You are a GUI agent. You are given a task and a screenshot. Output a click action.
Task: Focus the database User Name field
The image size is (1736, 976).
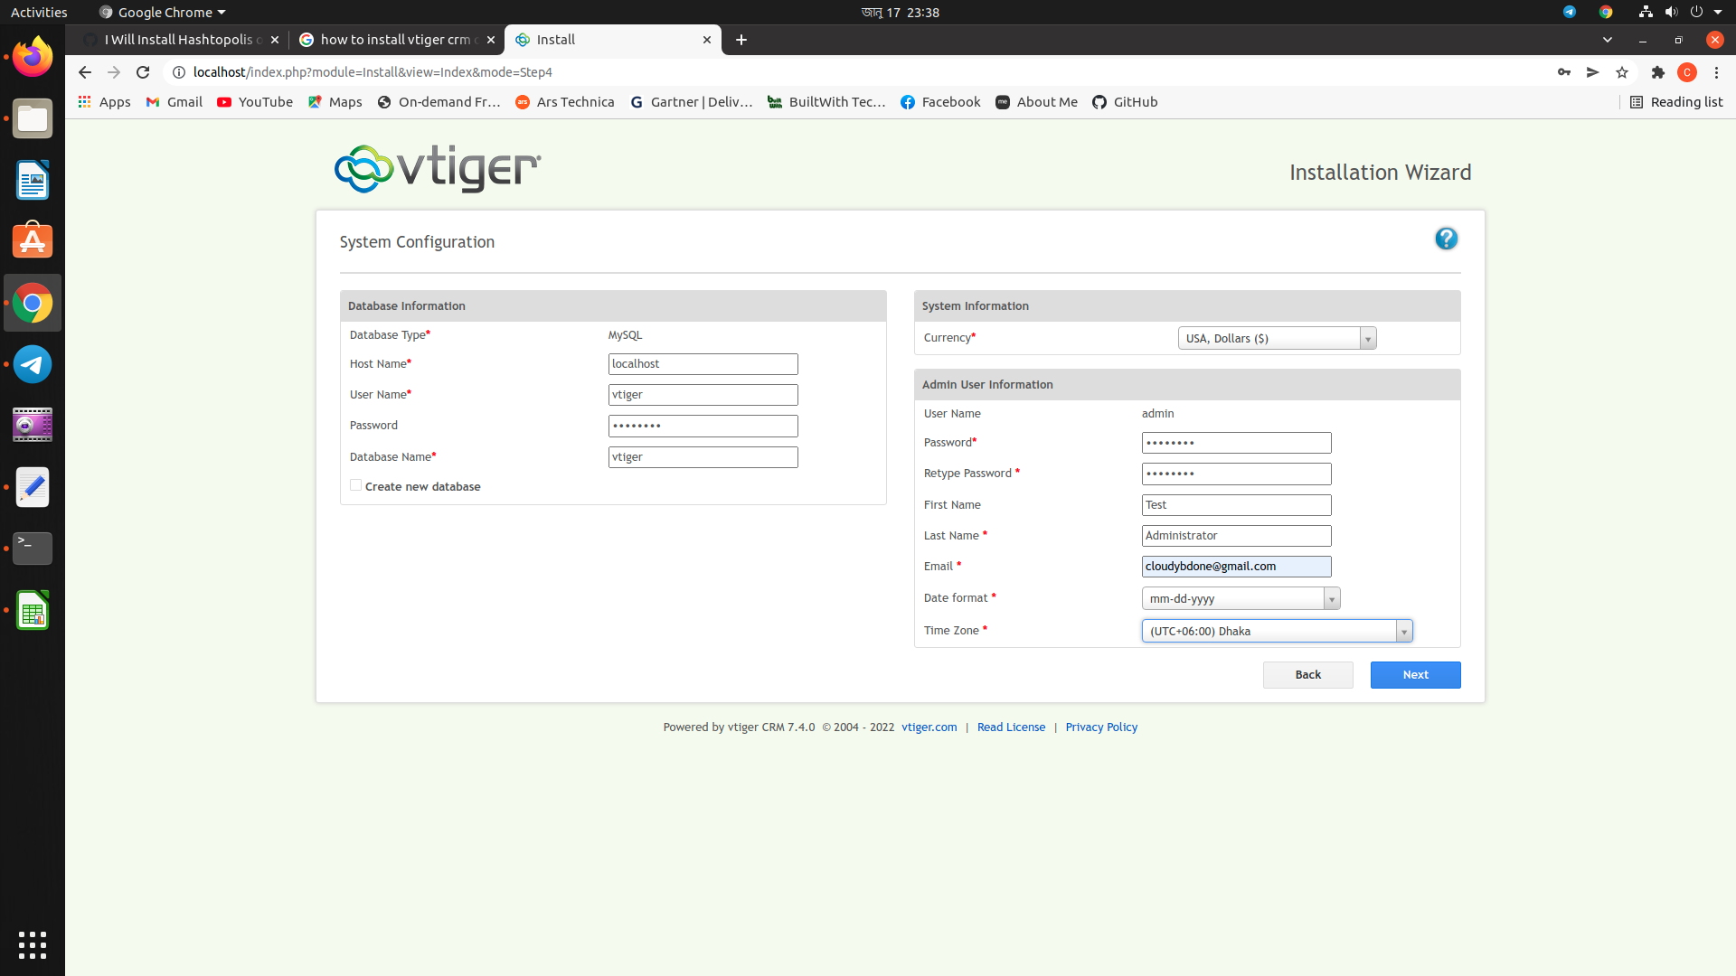(x=703, y=395)
